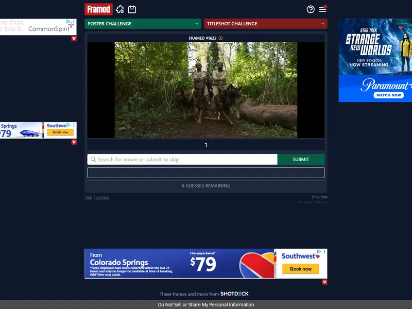Click Book now on left Southwest ad
This screenshot has height=309, width=412.
click(x=60, y=132)
